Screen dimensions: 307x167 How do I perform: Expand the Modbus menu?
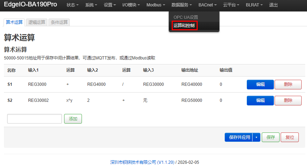pyautogui.click(x=156, y=5)
